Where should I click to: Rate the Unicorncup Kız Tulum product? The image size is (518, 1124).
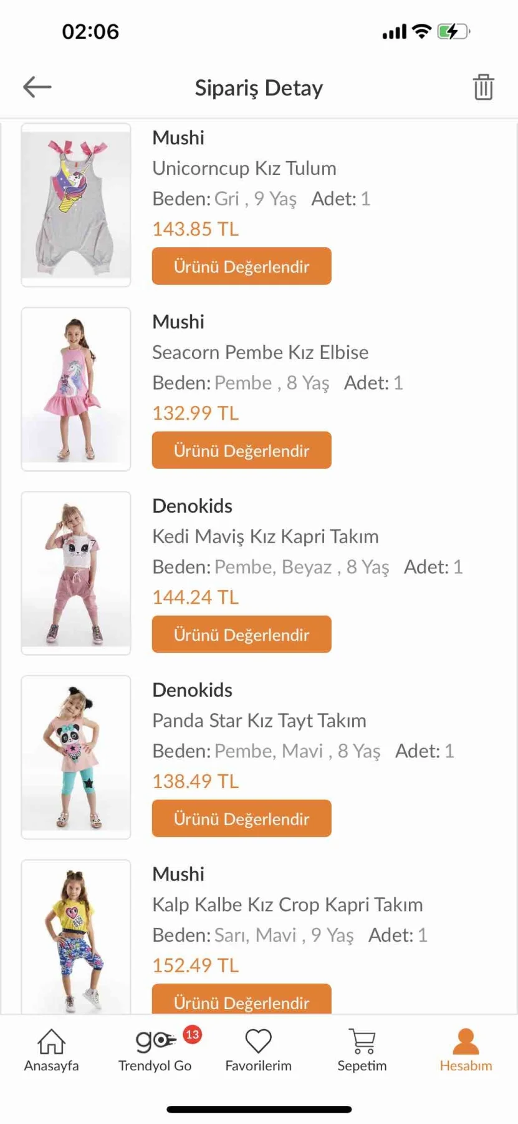pyautogui.click(x=241, y=267)
